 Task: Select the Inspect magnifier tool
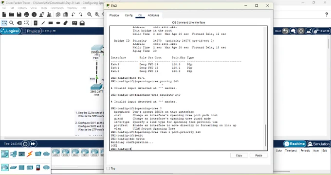pos(12,23)
